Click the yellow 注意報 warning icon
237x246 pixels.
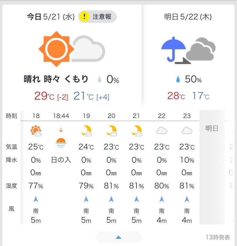coord(84,17)
